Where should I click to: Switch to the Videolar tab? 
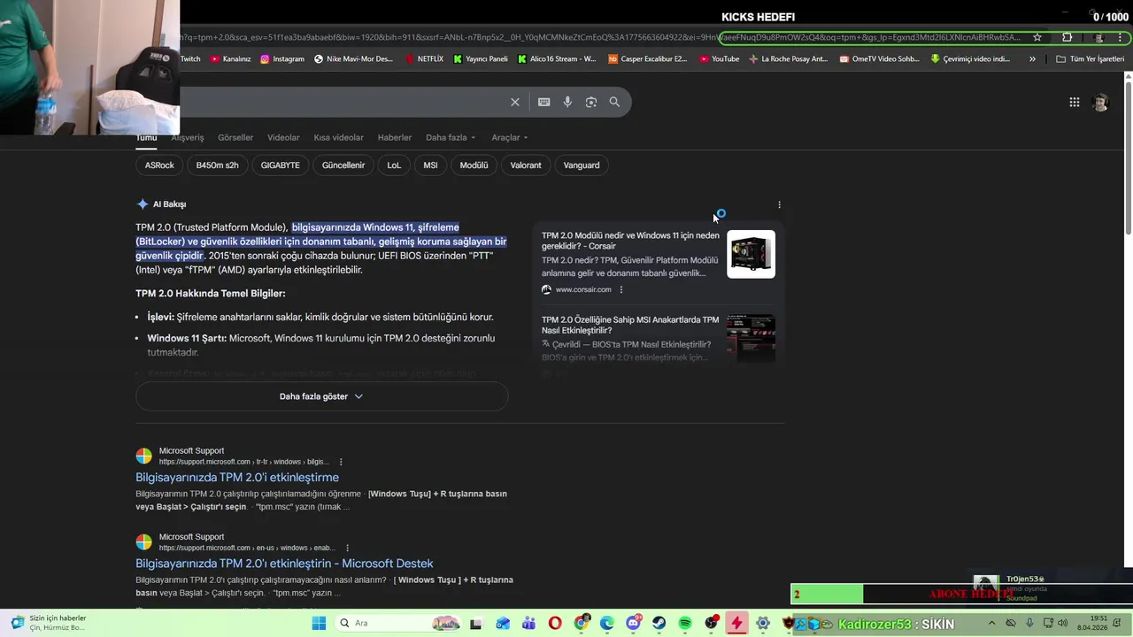point(283,137)
